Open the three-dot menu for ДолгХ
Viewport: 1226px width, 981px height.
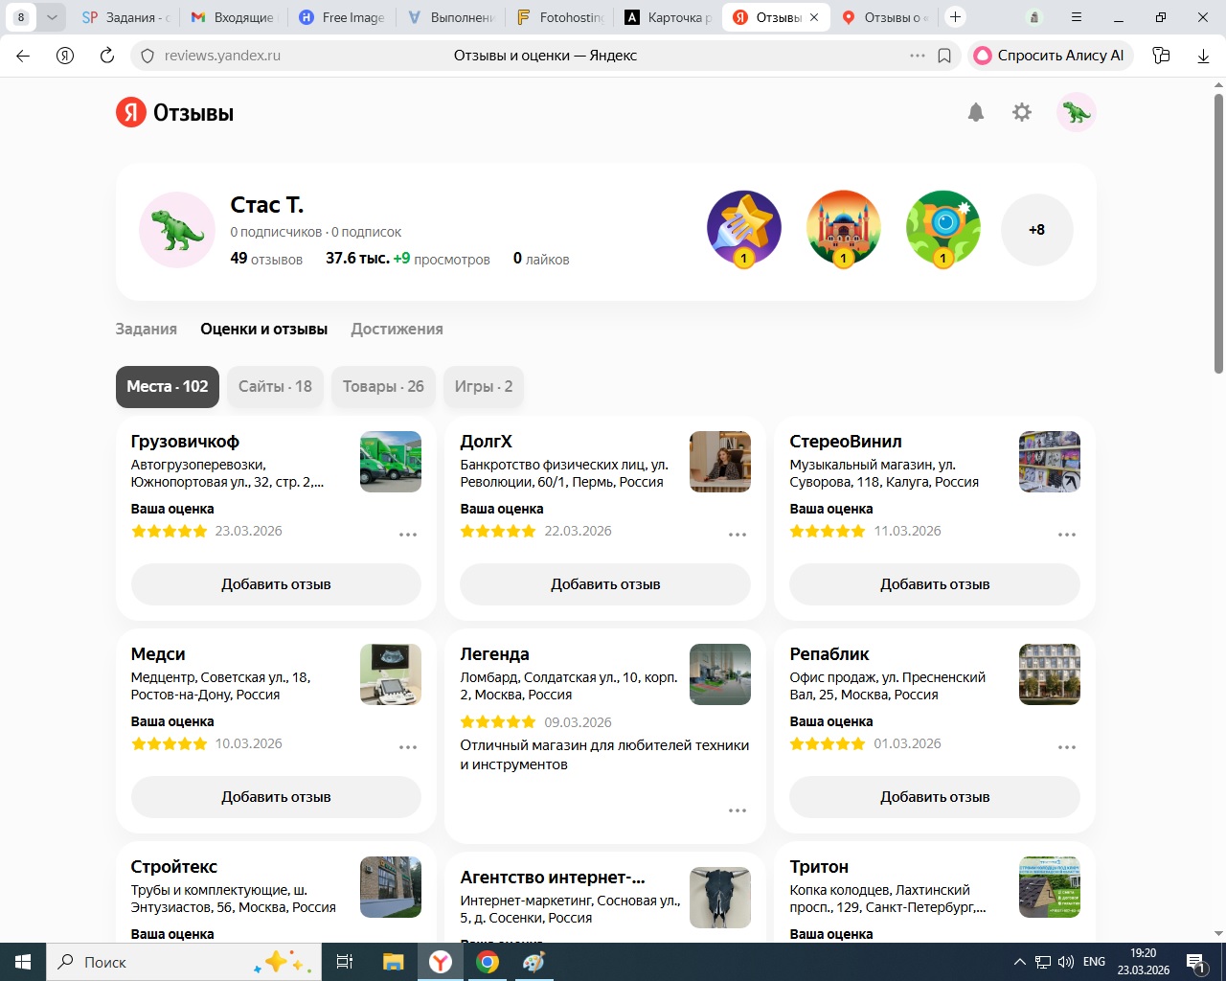[x=738, y=535]
